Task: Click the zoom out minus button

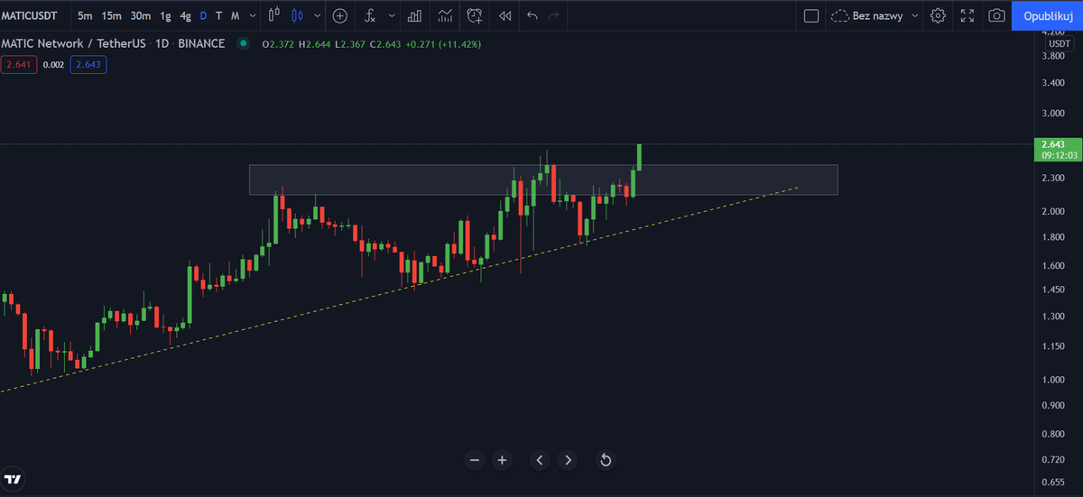Action: (475, 460)
